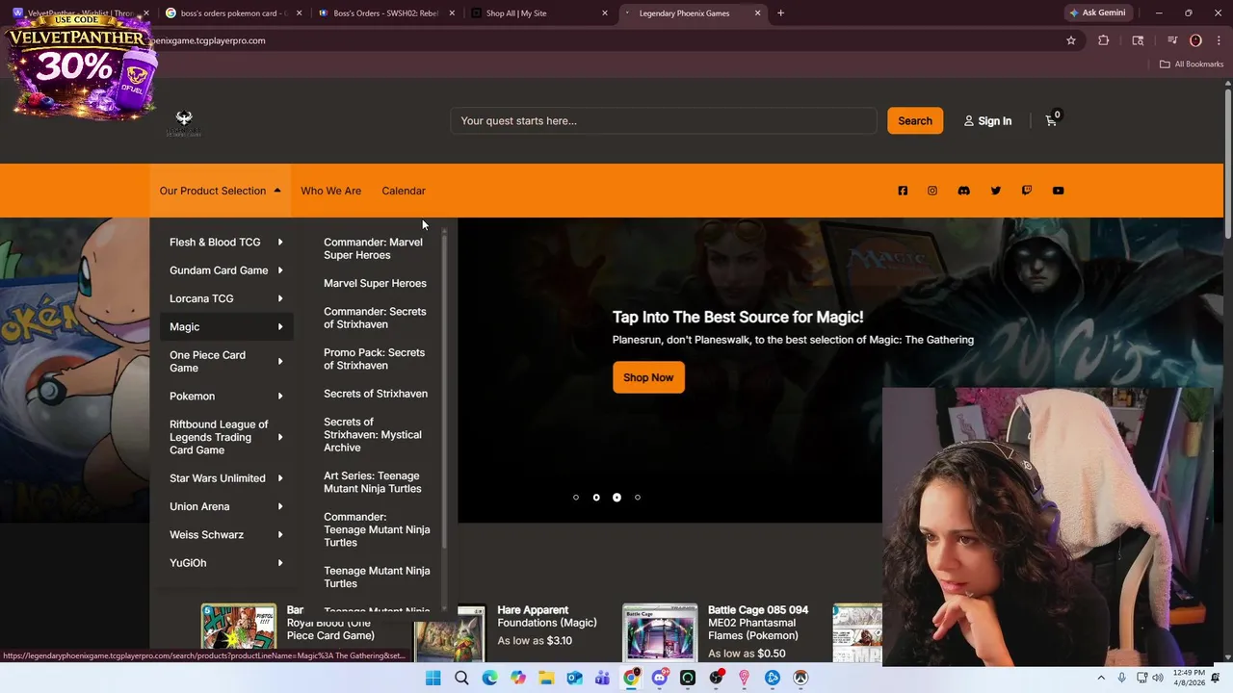
Task: Open the Chrome profile avatar
Action: click(x=1195, y=40)
